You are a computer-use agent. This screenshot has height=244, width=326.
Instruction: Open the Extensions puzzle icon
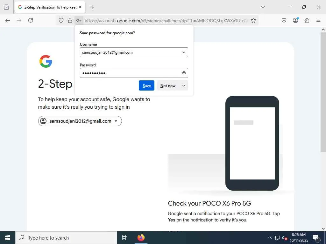307,20
